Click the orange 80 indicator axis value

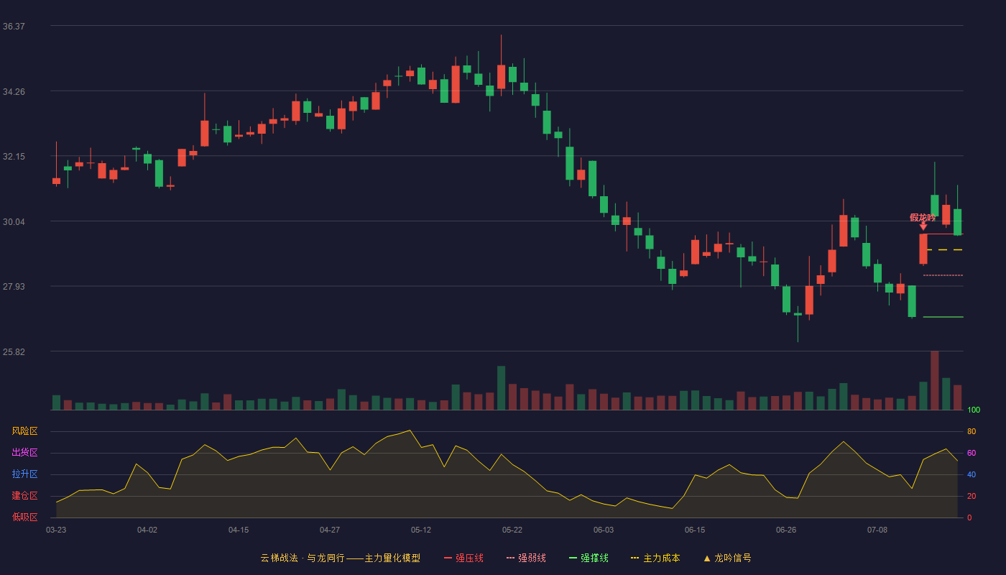click(972, 432)
